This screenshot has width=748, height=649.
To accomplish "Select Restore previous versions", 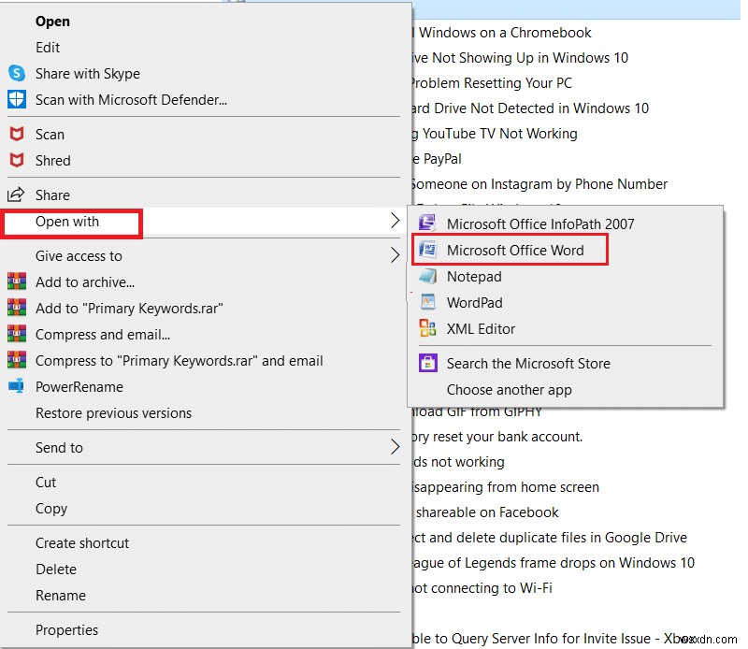I will click(x=205, y=413).
